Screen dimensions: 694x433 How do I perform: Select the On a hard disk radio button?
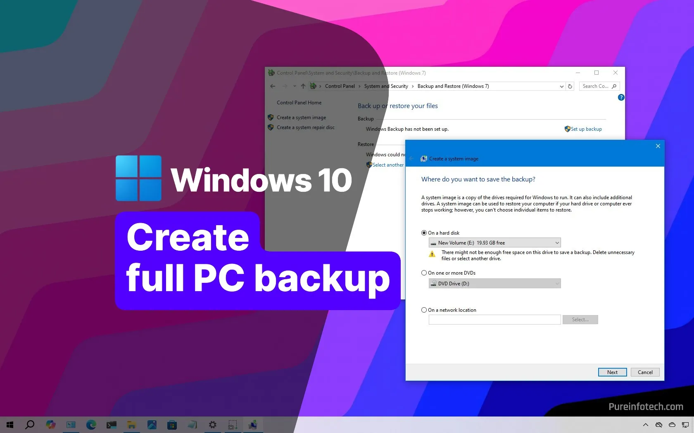click(424, 233)
